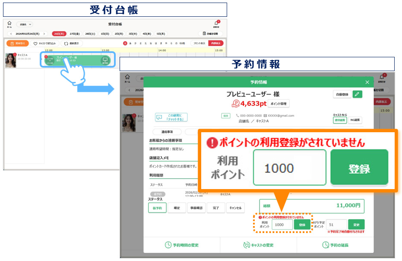Select the 27日(金) date tab
The image size is (402, 261).
[75, 34]
